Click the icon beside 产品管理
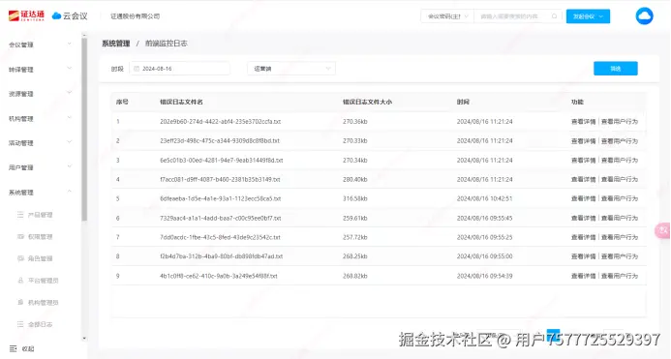The image size is (671, 359). [20, 215]
